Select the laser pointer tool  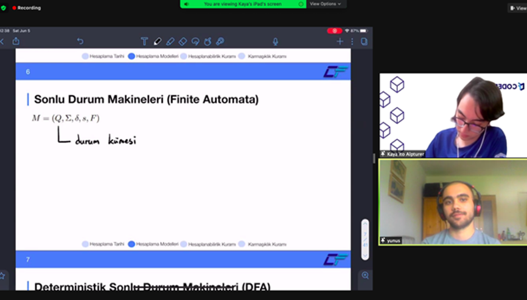(220, 41)
